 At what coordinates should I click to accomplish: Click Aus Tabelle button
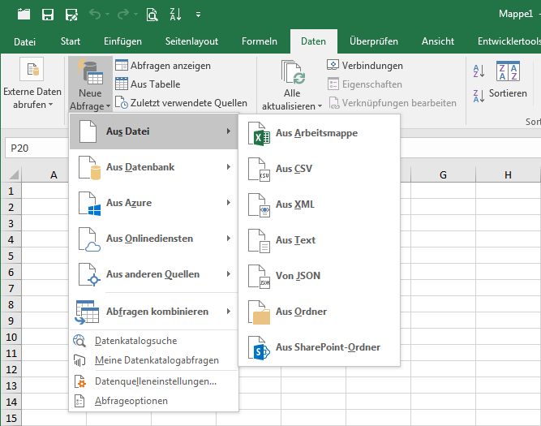[x=148, y=84]
